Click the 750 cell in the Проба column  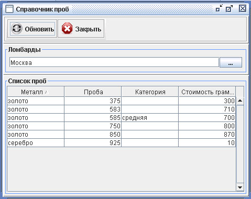(93, 126)
